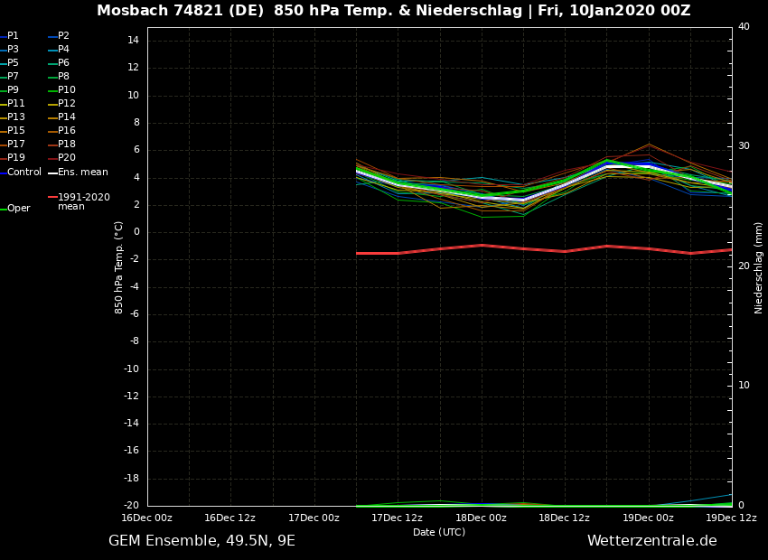Select the P6 legend entry
Screen dimensions: 768x560
(63, 63)
